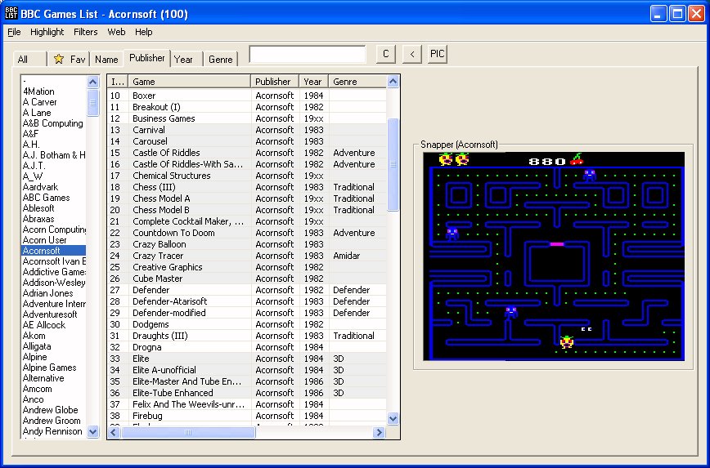Switch to the Fav star tab
The width and height of the screenshot is (710, 468).
pos(69,60)
